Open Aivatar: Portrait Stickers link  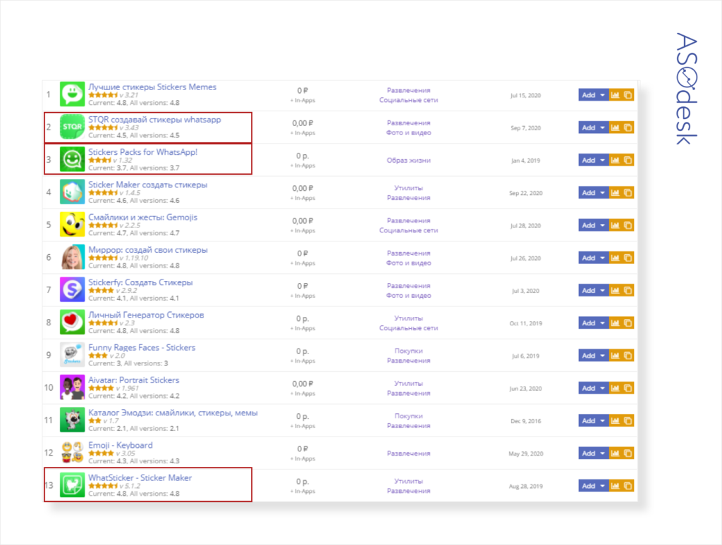tap(133, 380)
